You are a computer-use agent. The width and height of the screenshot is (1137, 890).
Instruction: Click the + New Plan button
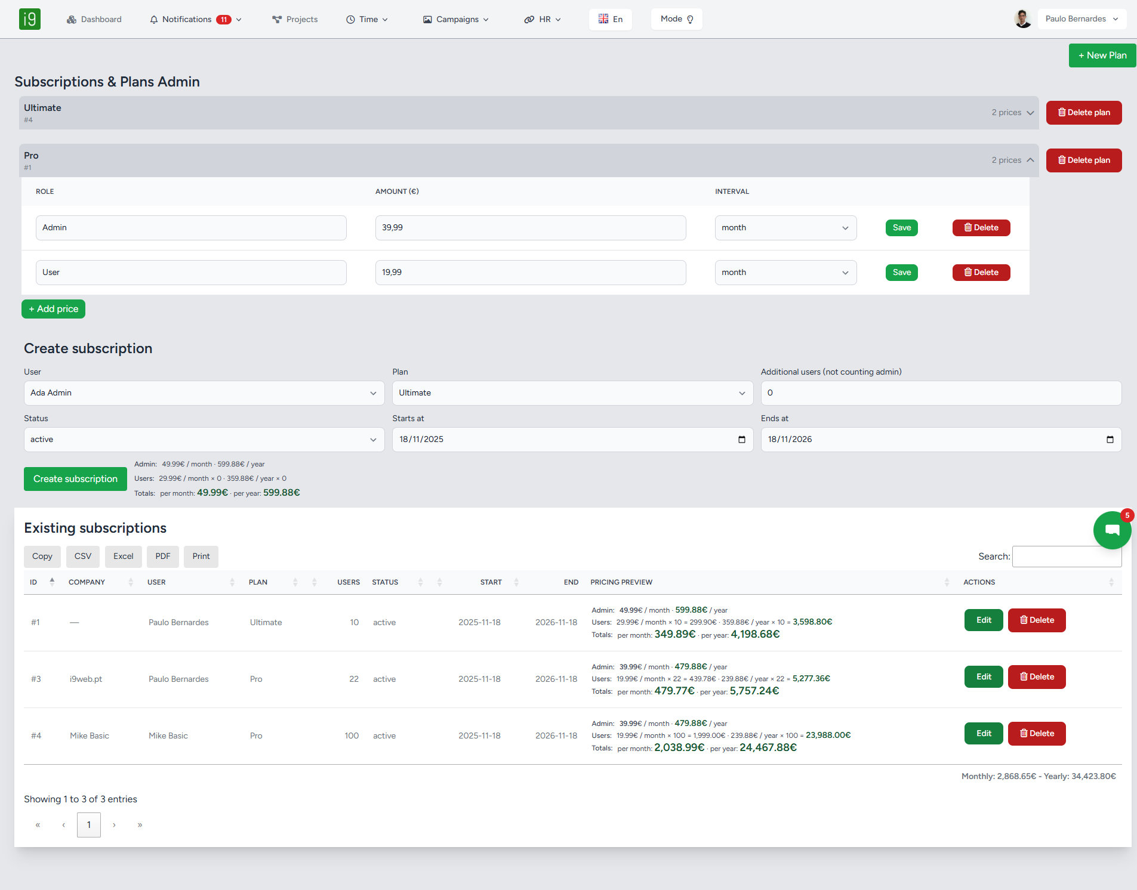pos(1102,55)
